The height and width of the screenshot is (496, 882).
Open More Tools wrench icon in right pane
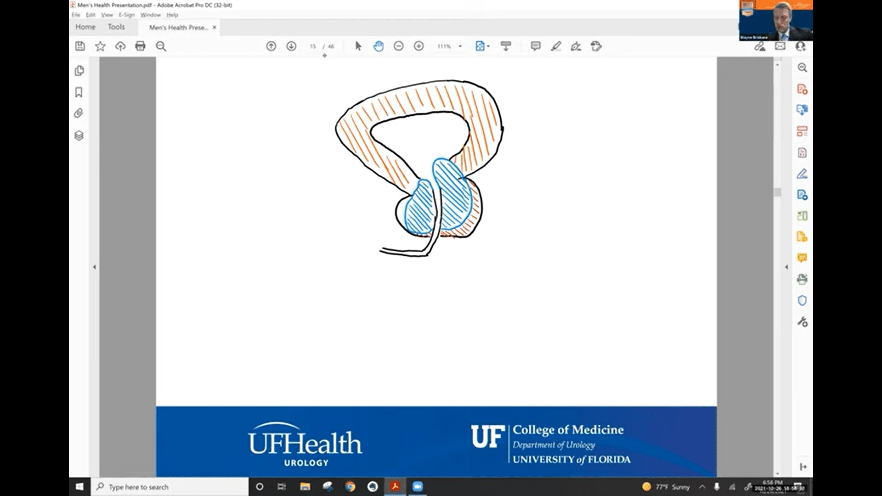(x=802, y=322)
